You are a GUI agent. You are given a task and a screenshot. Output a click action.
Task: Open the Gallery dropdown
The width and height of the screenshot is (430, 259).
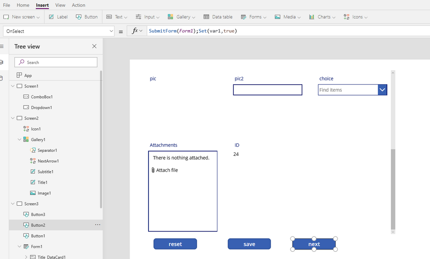tap(181, 17)
